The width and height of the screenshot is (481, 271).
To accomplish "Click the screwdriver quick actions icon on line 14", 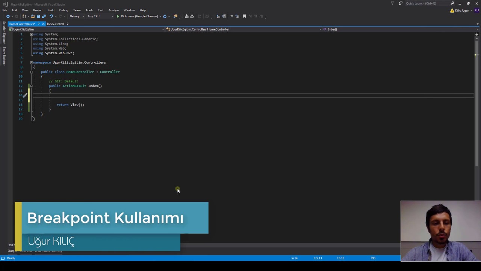I will coord(25,95).
